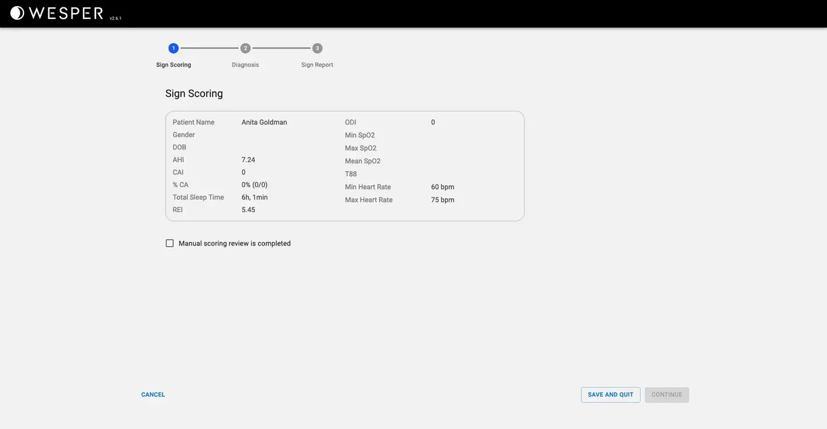Click the REI value 5.45

pyautogui.click(x=249, y=208)
